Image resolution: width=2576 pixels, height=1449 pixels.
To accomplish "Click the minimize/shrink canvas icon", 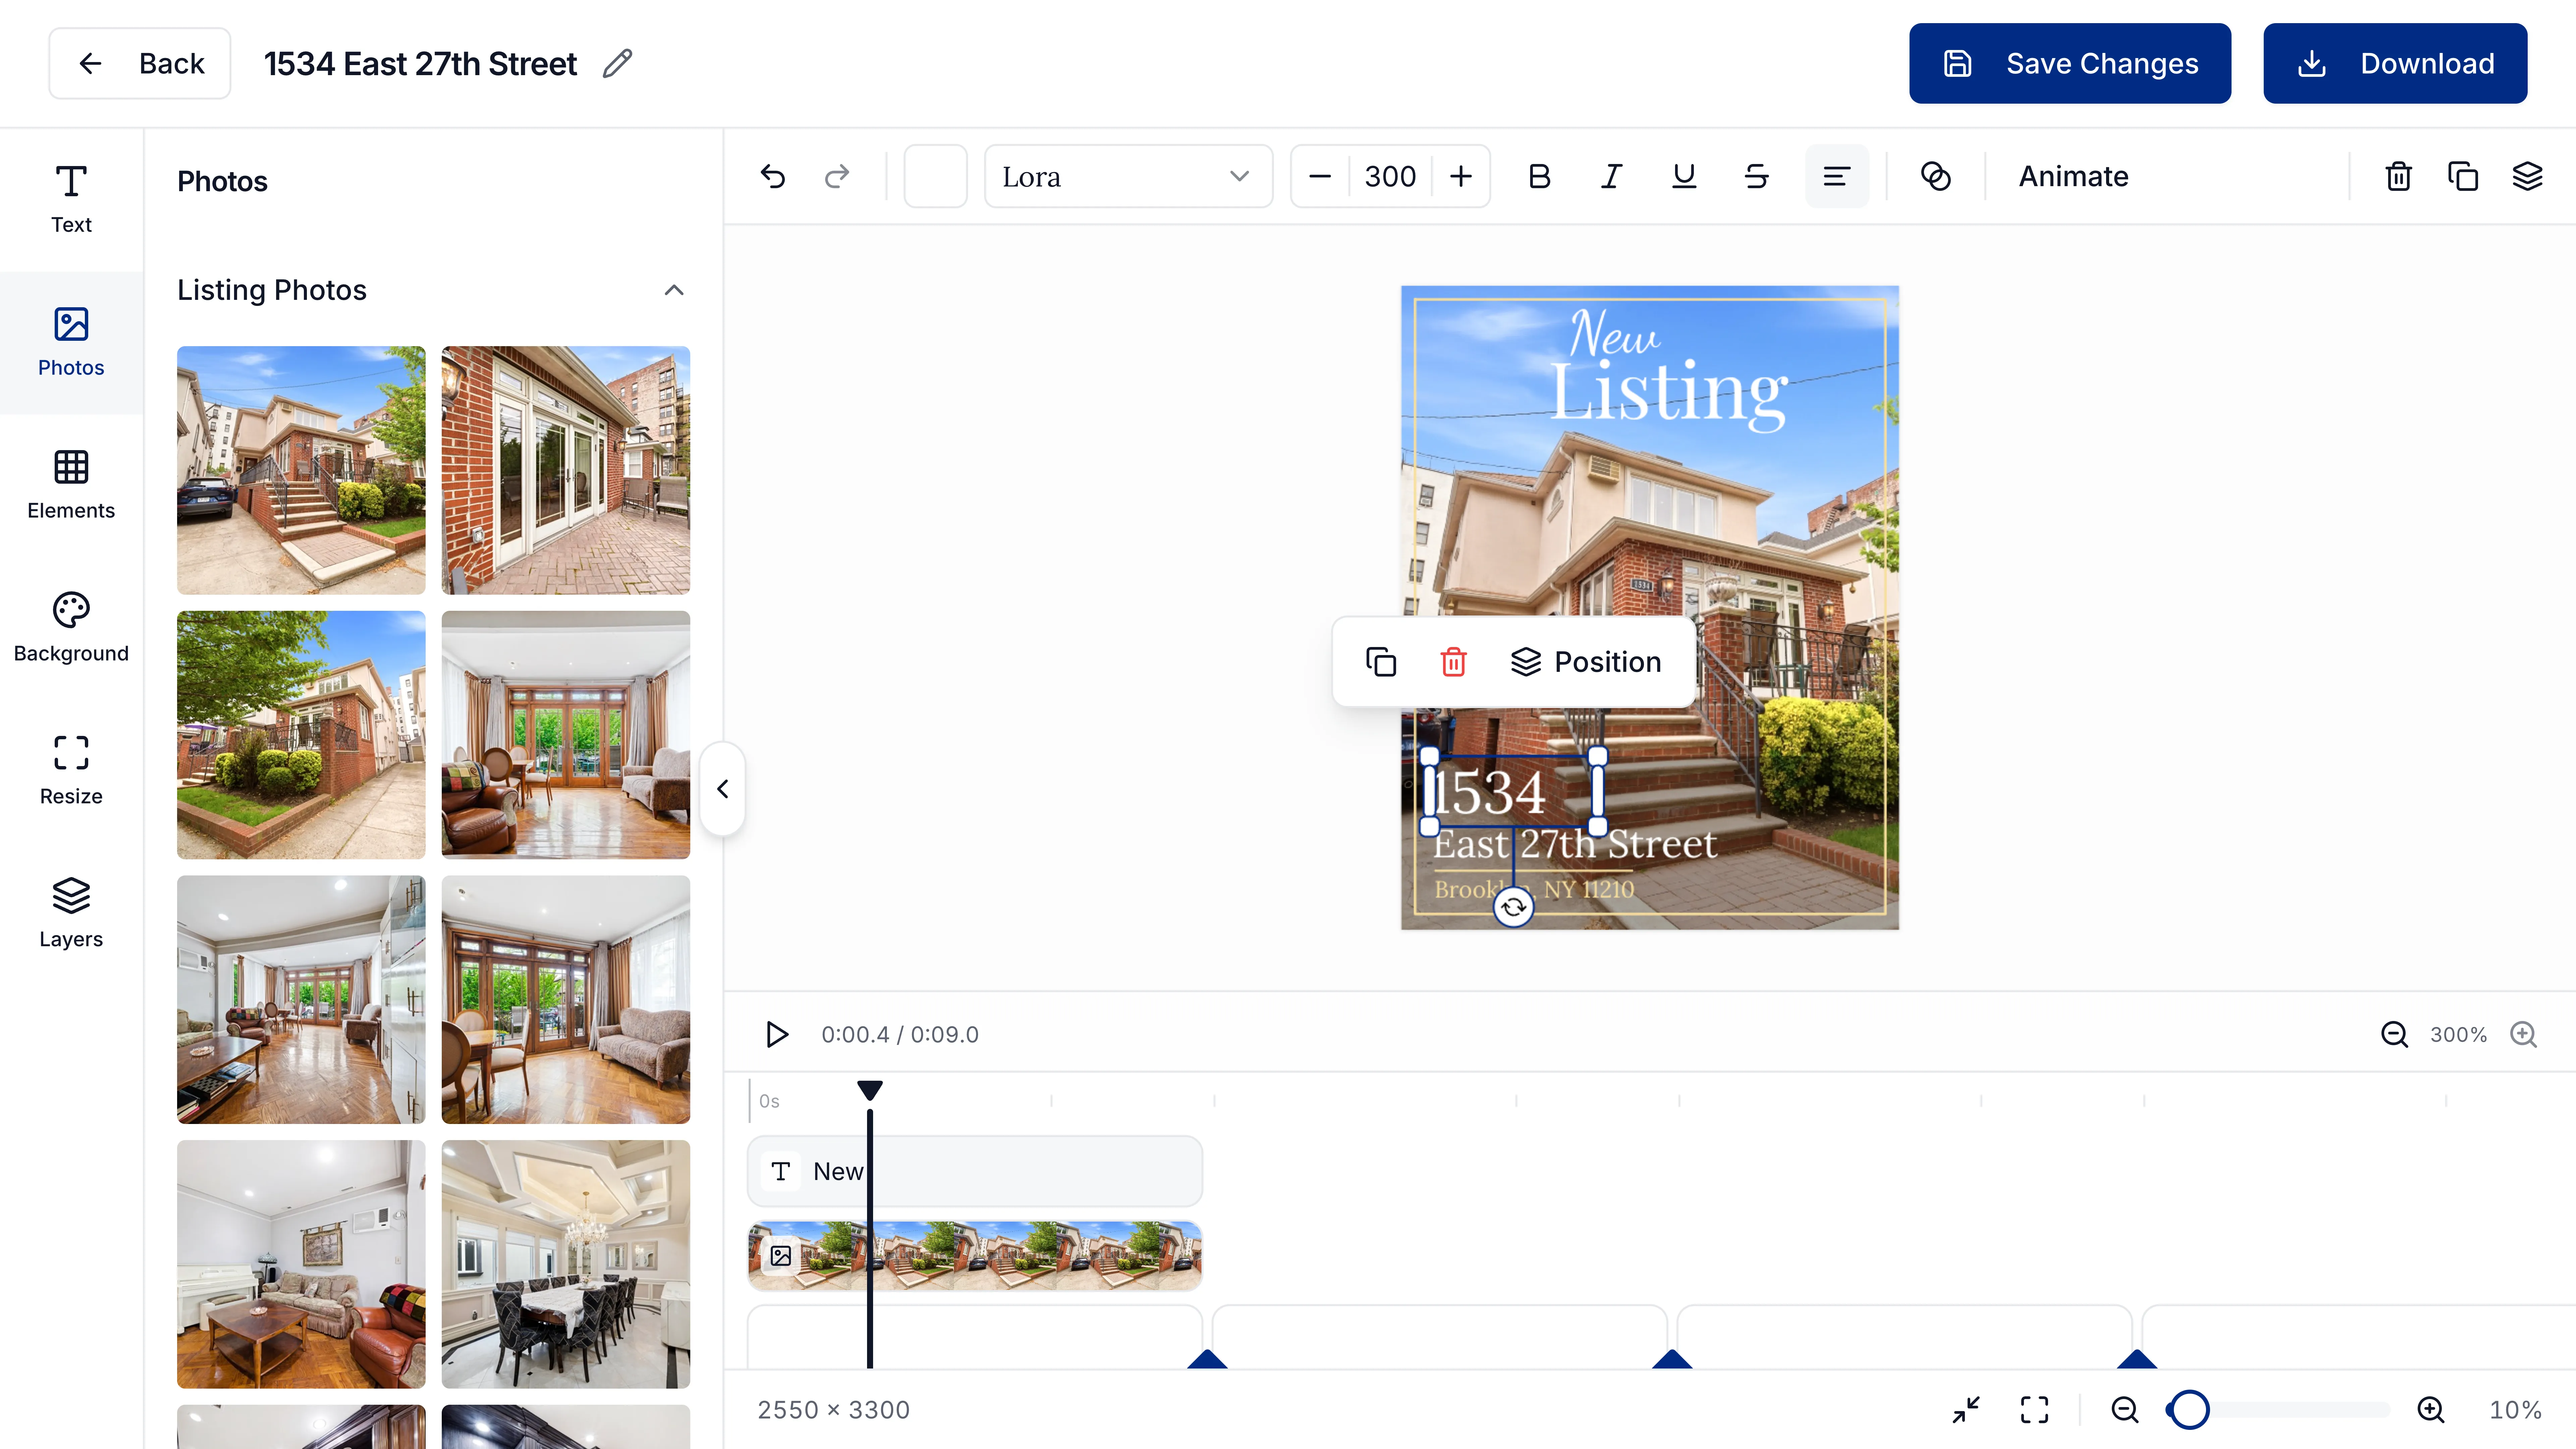I will (1966, 1410).
